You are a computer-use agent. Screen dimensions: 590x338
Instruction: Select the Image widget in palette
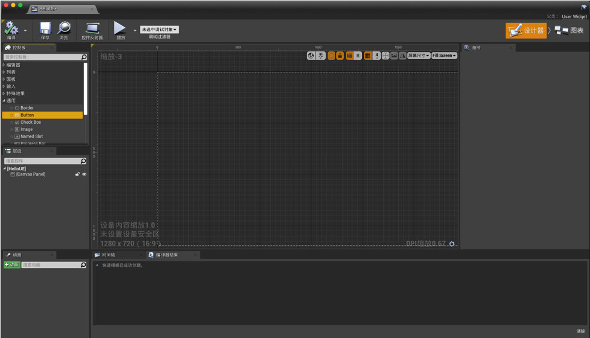pyautogui.click(x=42, y=130)
